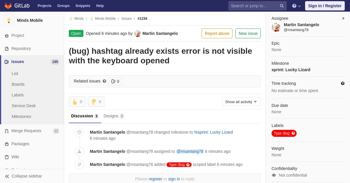
Task: Click the label tag icon in activity
Action: 79,164
